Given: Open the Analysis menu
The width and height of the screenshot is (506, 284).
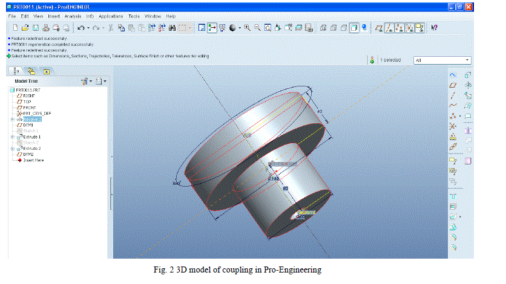Looking at the screenshot, I should point(73,16).
